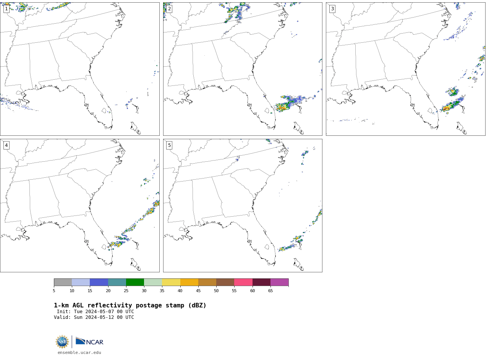Click the number label 3 on third panel
489x357 pixels.
(332, 9)
